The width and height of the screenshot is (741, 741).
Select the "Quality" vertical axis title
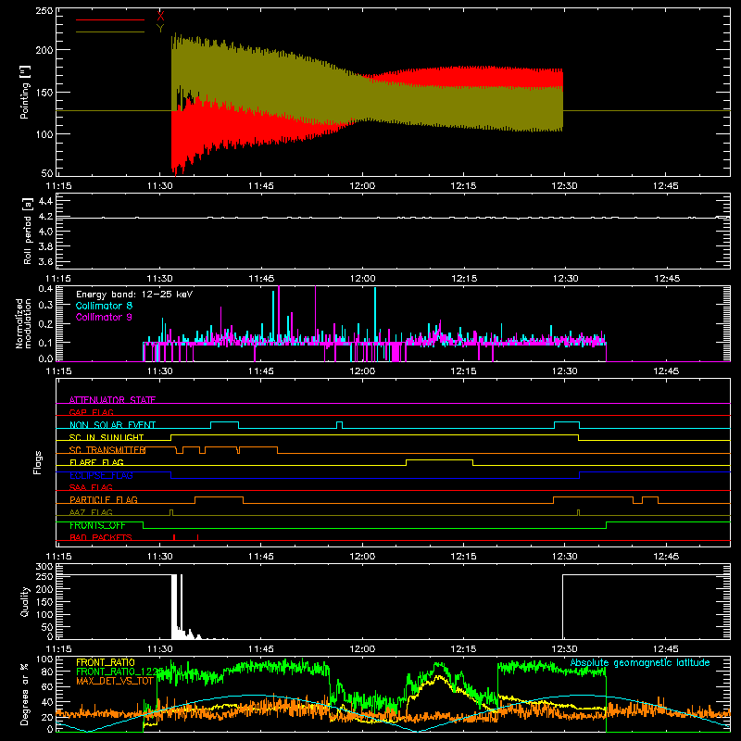(25, 601)
